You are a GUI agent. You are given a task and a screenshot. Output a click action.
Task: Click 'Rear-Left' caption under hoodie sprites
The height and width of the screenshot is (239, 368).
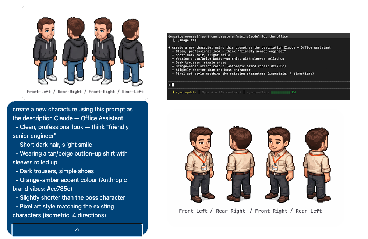pos(132,92)
